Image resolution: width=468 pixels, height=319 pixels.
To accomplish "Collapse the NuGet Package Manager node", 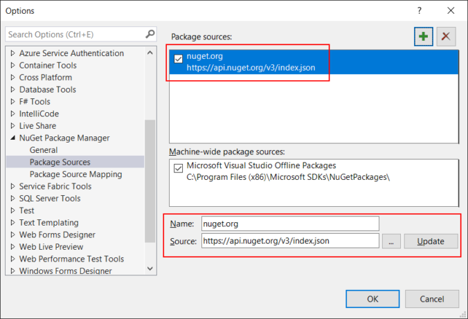I will coord(12,138).
